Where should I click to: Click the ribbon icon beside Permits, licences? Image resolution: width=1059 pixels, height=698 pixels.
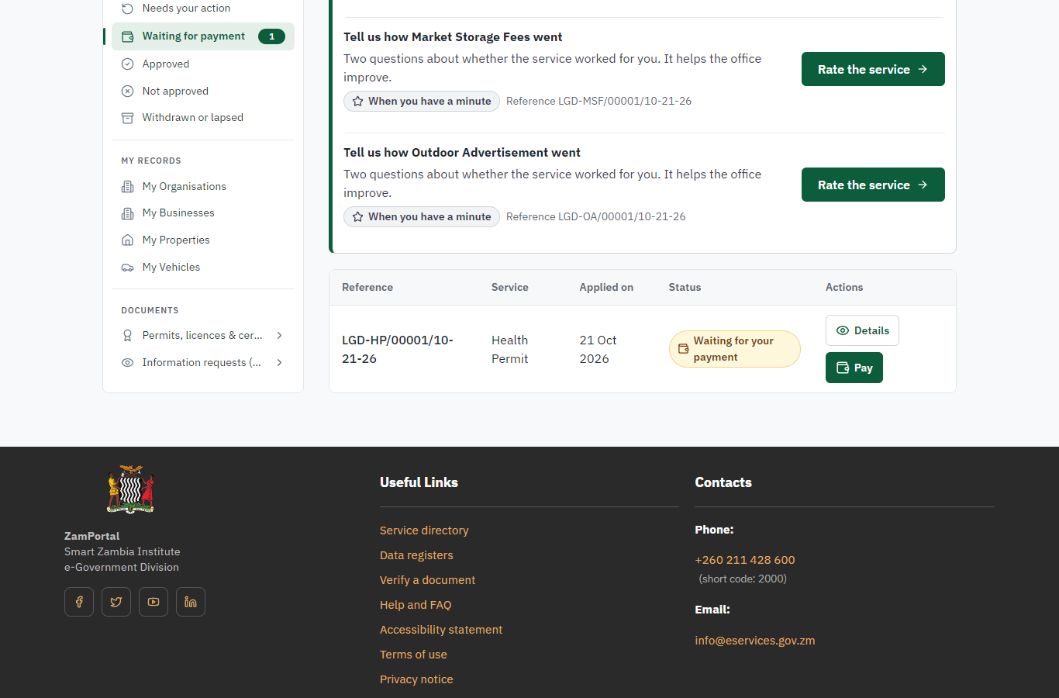click(128, 336)
